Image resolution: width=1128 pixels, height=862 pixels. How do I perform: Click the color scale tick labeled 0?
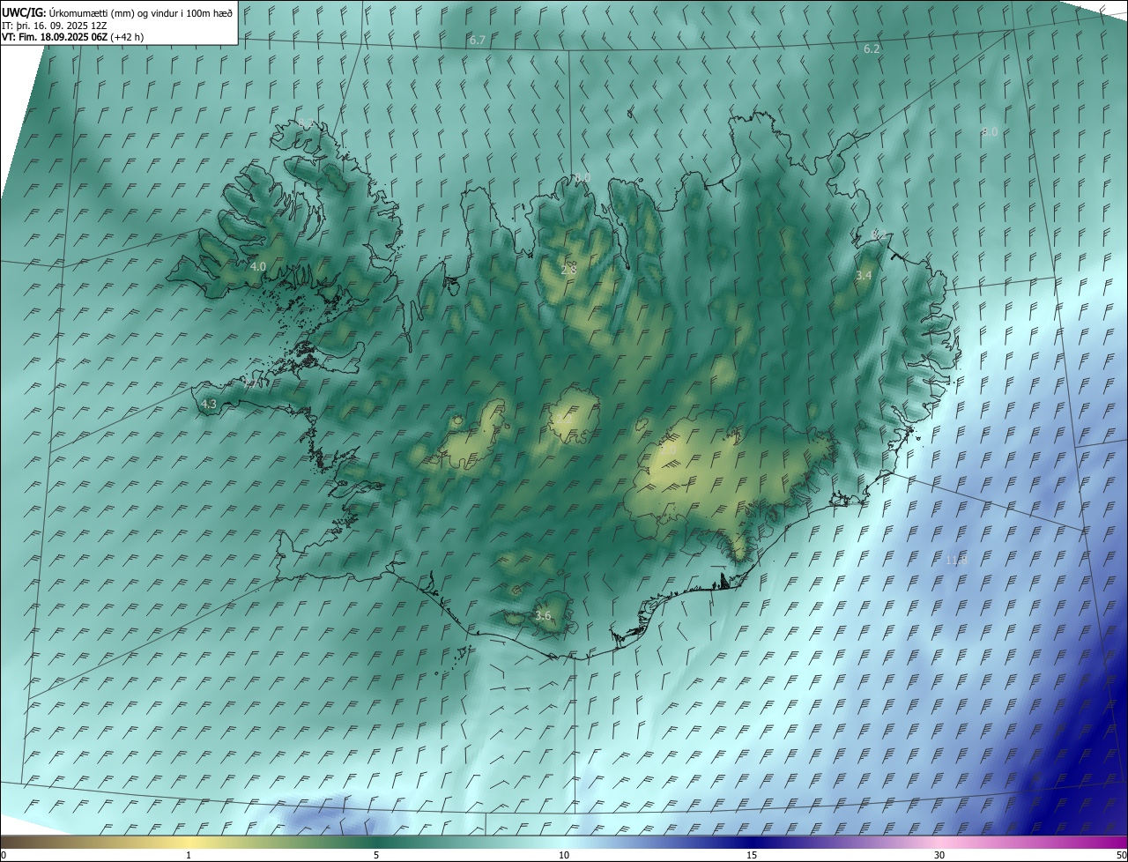coord(4,855)
